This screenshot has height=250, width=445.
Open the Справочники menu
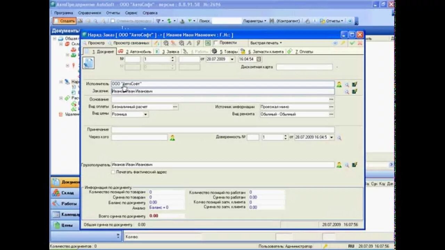click(90, 12)
